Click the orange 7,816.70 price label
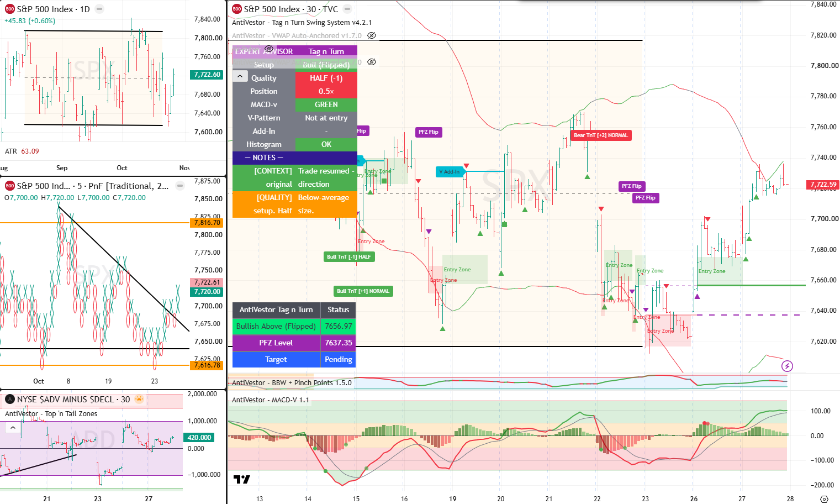This screenshot has height=504, width=840. point(207,223)
